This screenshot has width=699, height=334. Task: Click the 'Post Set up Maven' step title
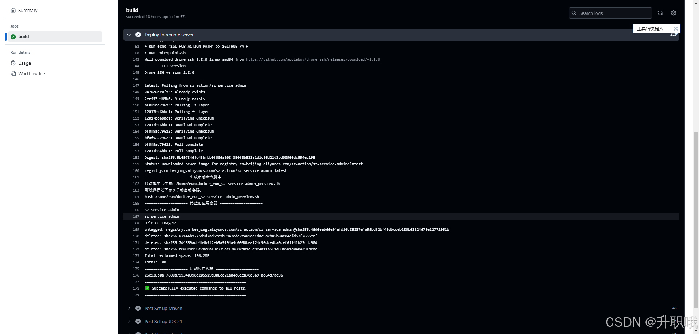[163, 308]
